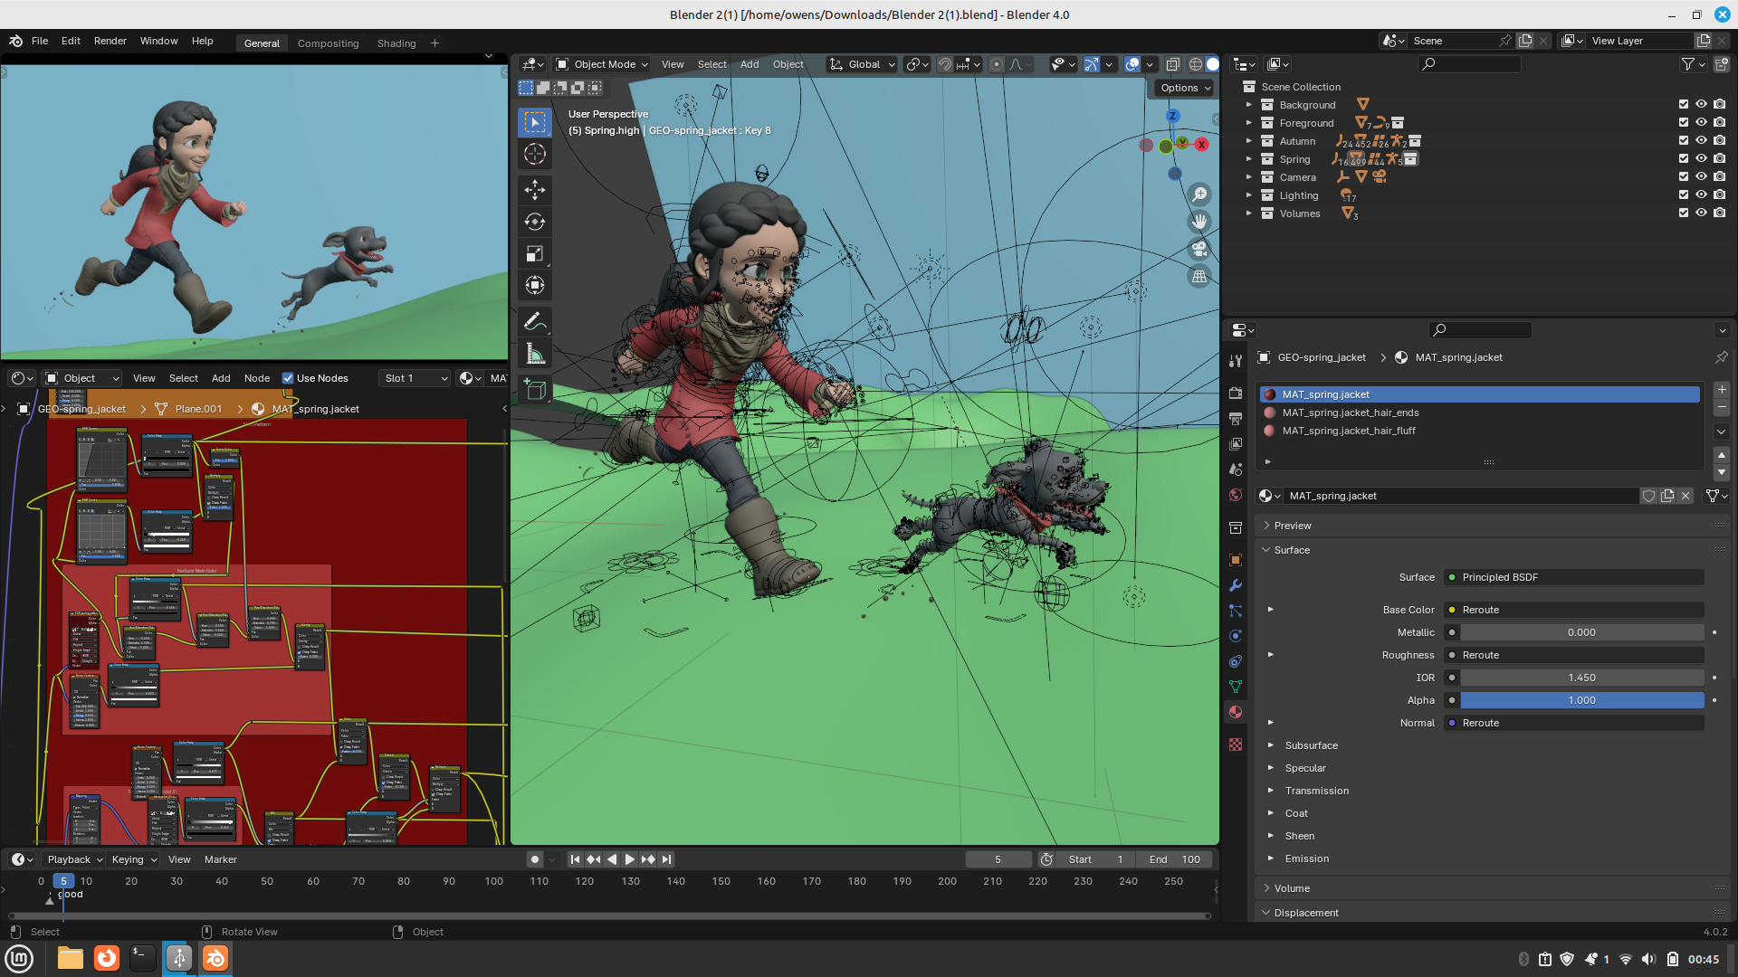The width and height of the screenshot is (1738, 977).
Task: Toggle Use Nodes checkbox
Action: point(288,378)
